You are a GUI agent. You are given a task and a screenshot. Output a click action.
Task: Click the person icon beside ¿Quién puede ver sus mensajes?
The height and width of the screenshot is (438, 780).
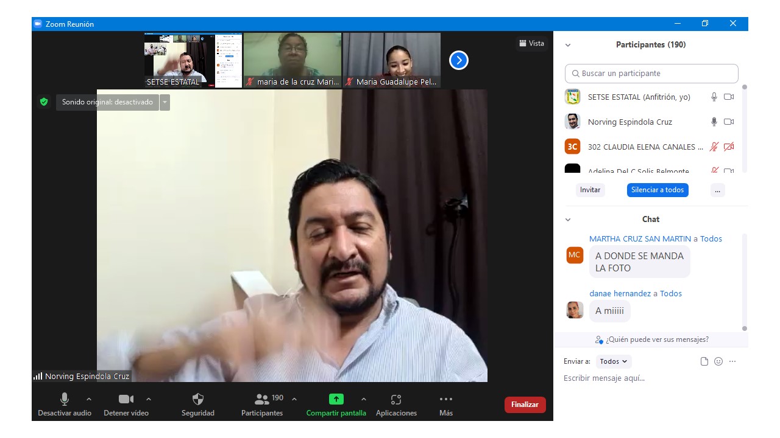599,339
